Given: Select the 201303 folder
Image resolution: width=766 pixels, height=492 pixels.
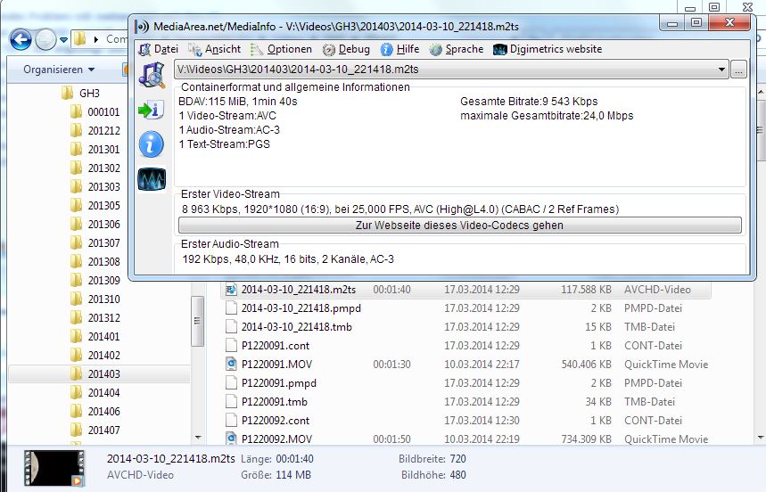Looking at the screenshot, I should 95,187.
